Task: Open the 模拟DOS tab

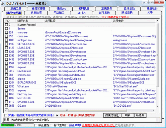Action: [x=61, y=9]
